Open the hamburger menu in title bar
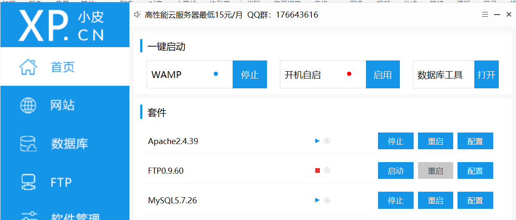Viewport: 516px width, 220px height. pos(485,15)
